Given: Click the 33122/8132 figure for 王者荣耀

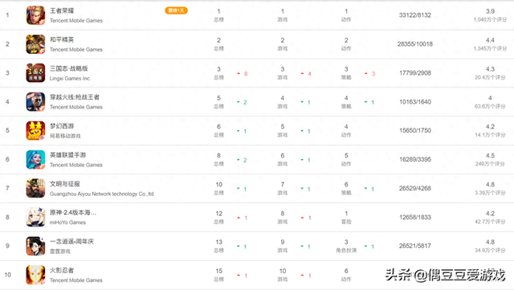Looking at the screenshot, I should [x=415, y=15].
